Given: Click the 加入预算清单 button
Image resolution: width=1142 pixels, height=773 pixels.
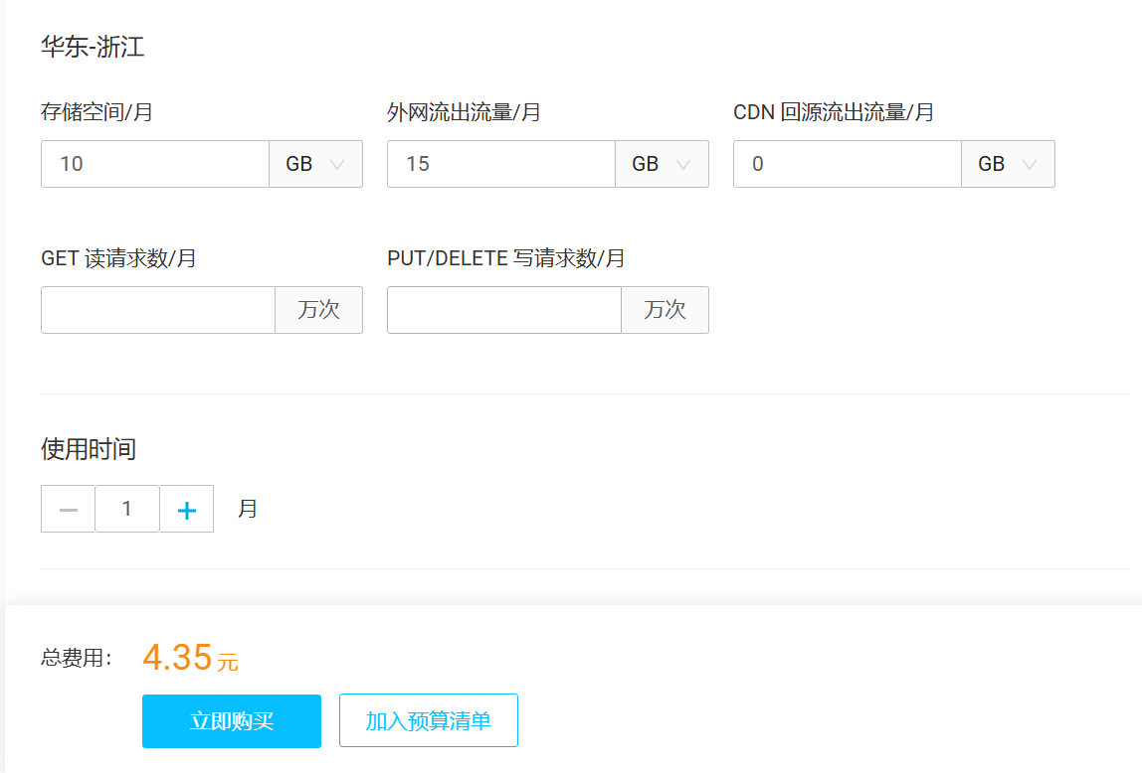Looking at the screenshot, I should [x=428, y=720].
